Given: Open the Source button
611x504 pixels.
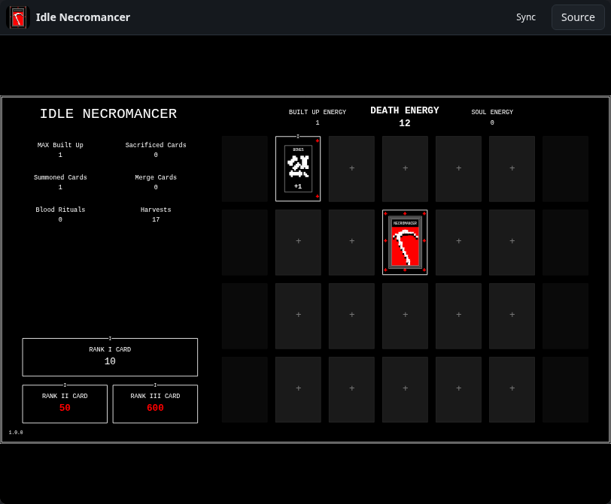Looking at the screenshot, I should 578,17.
